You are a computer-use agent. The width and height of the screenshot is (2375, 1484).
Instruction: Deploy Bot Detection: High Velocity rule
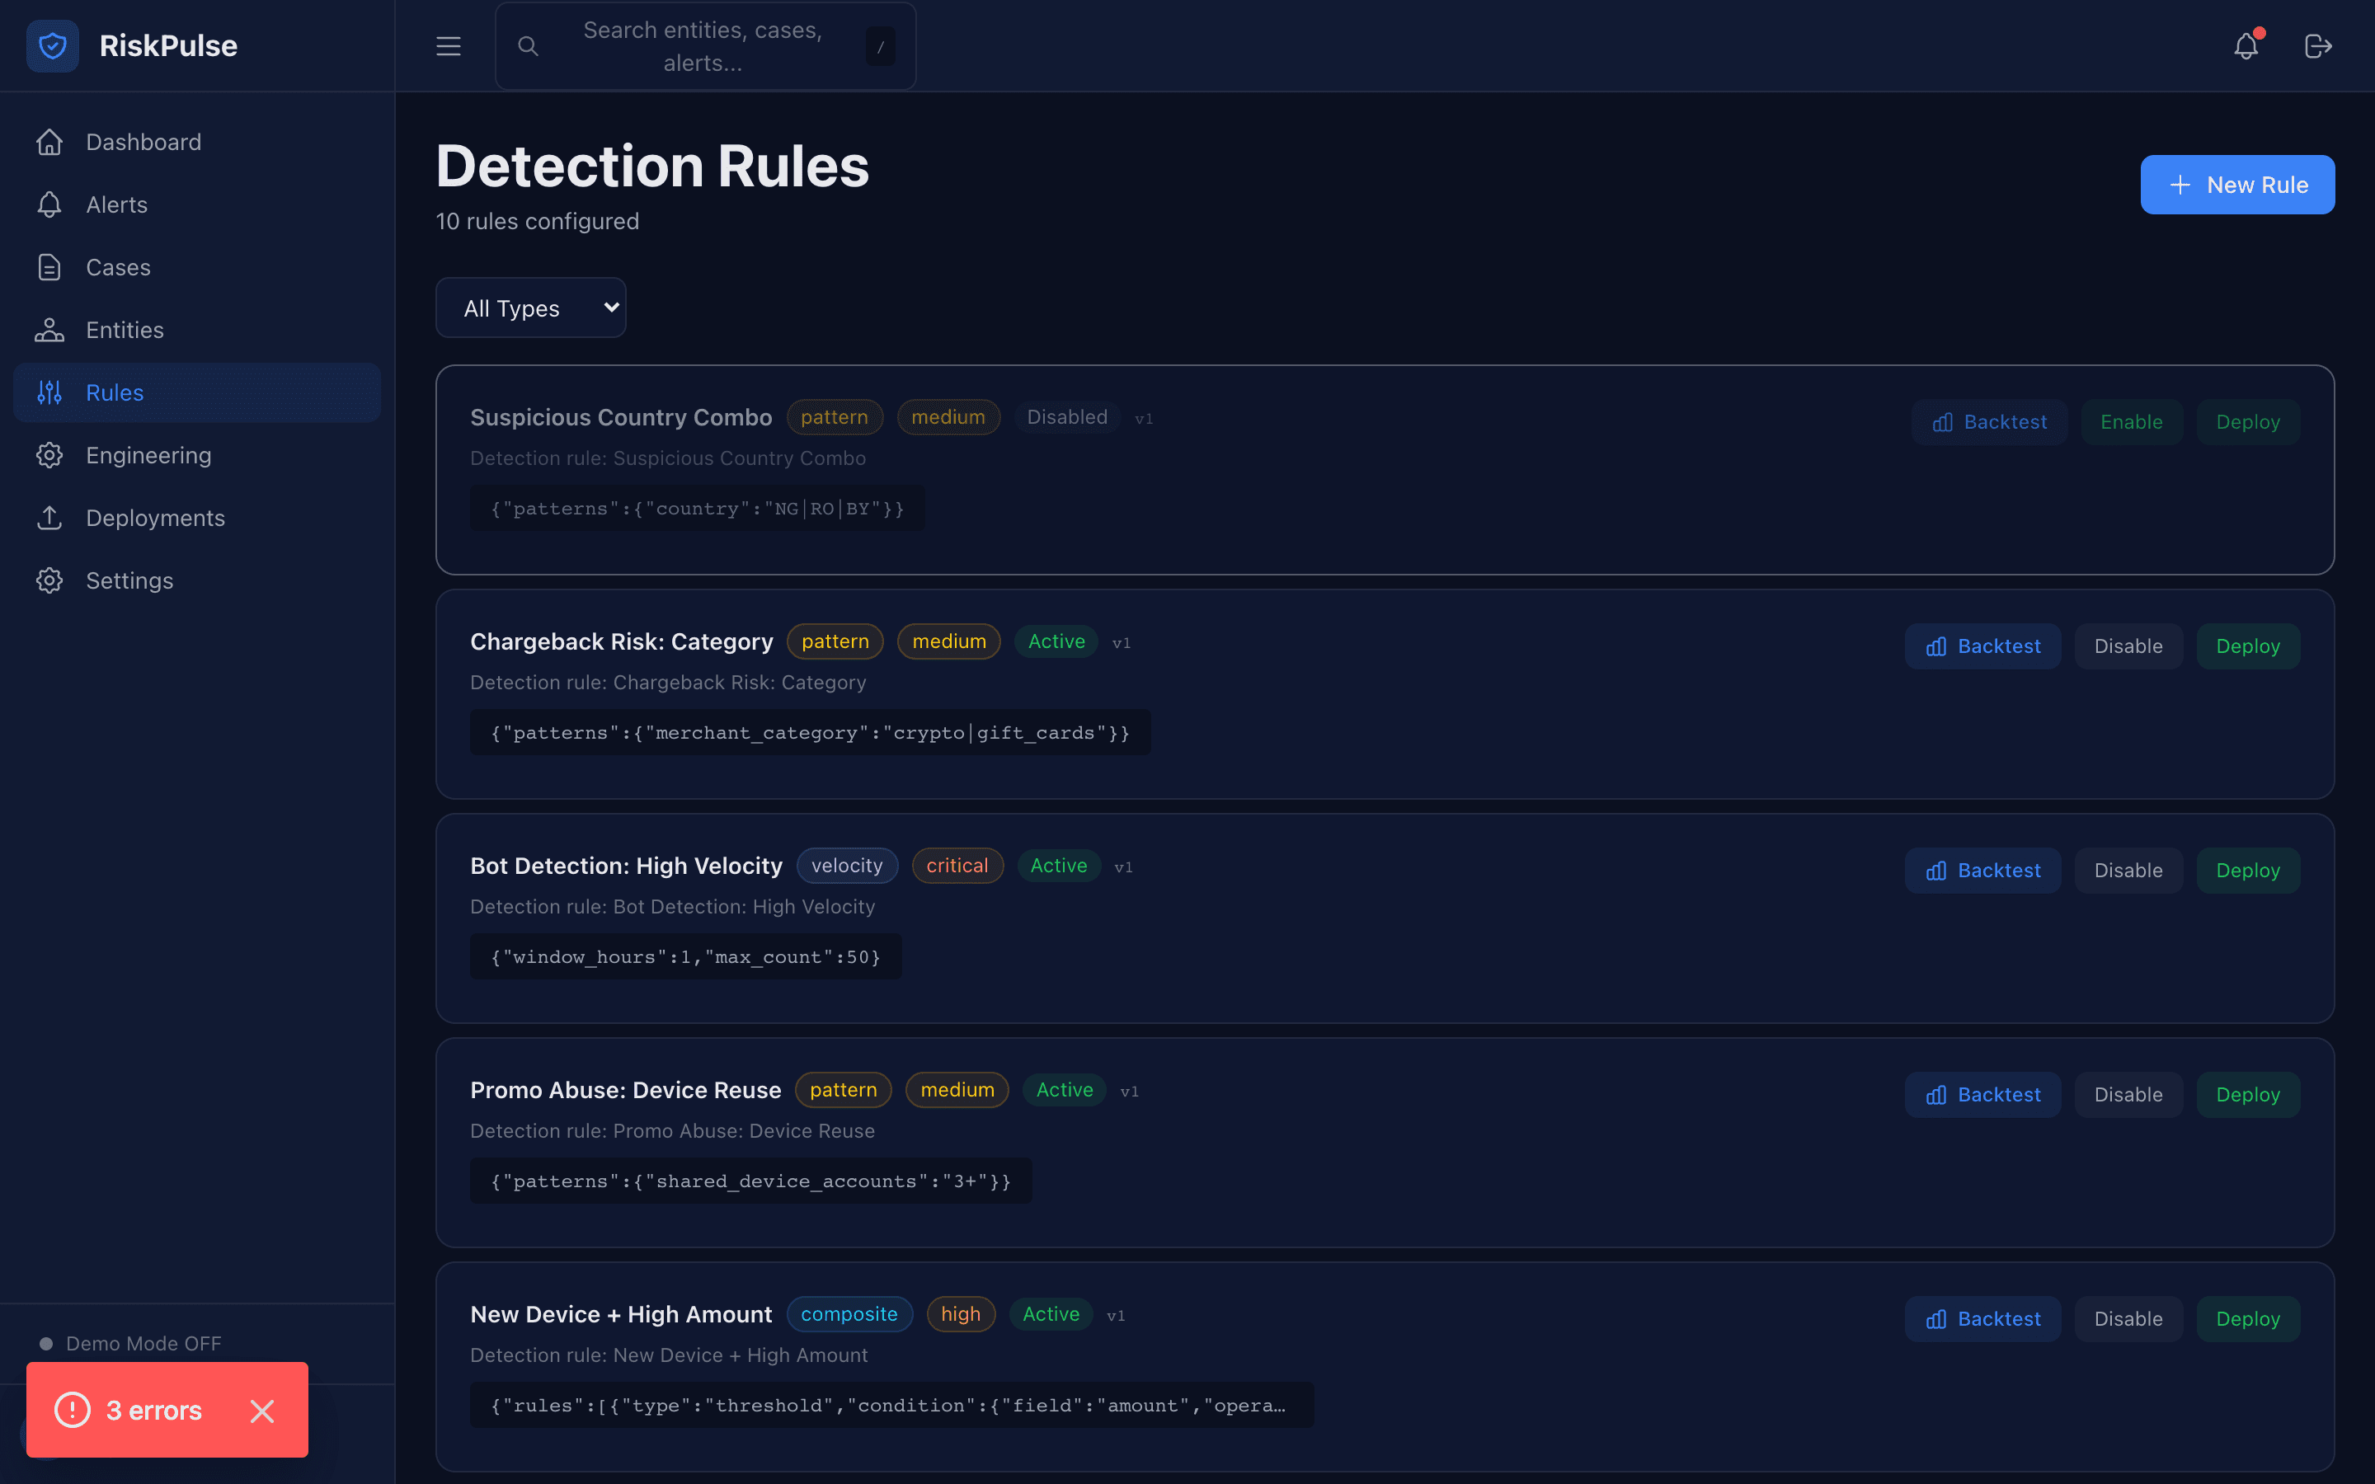(x=2247, y=871)
